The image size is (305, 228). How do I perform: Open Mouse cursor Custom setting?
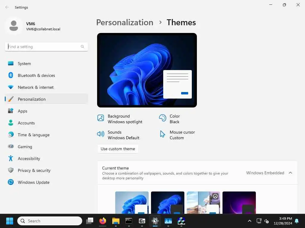point(177,135)
